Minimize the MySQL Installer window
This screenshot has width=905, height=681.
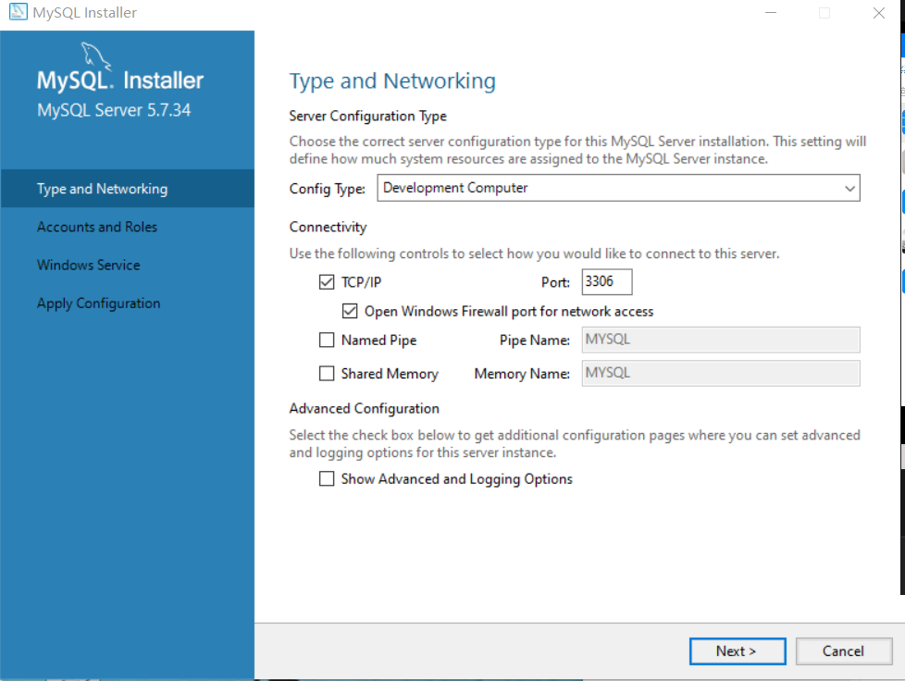771,13
